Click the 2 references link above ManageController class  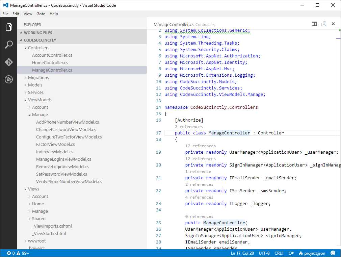pyautogui.click(x=189, y=126)
